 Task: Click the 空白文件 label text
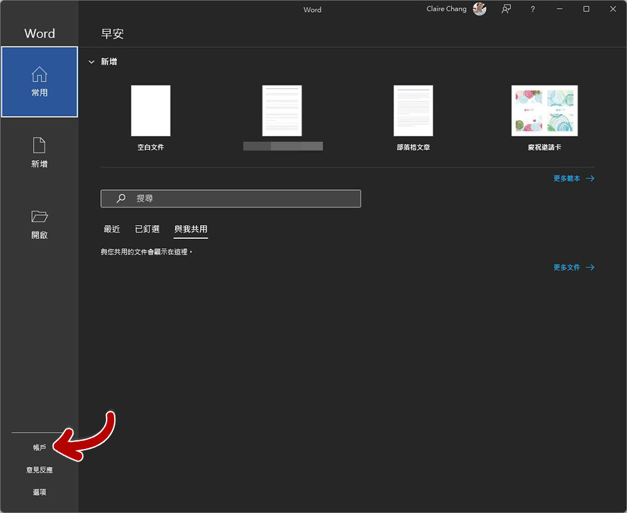150,147
